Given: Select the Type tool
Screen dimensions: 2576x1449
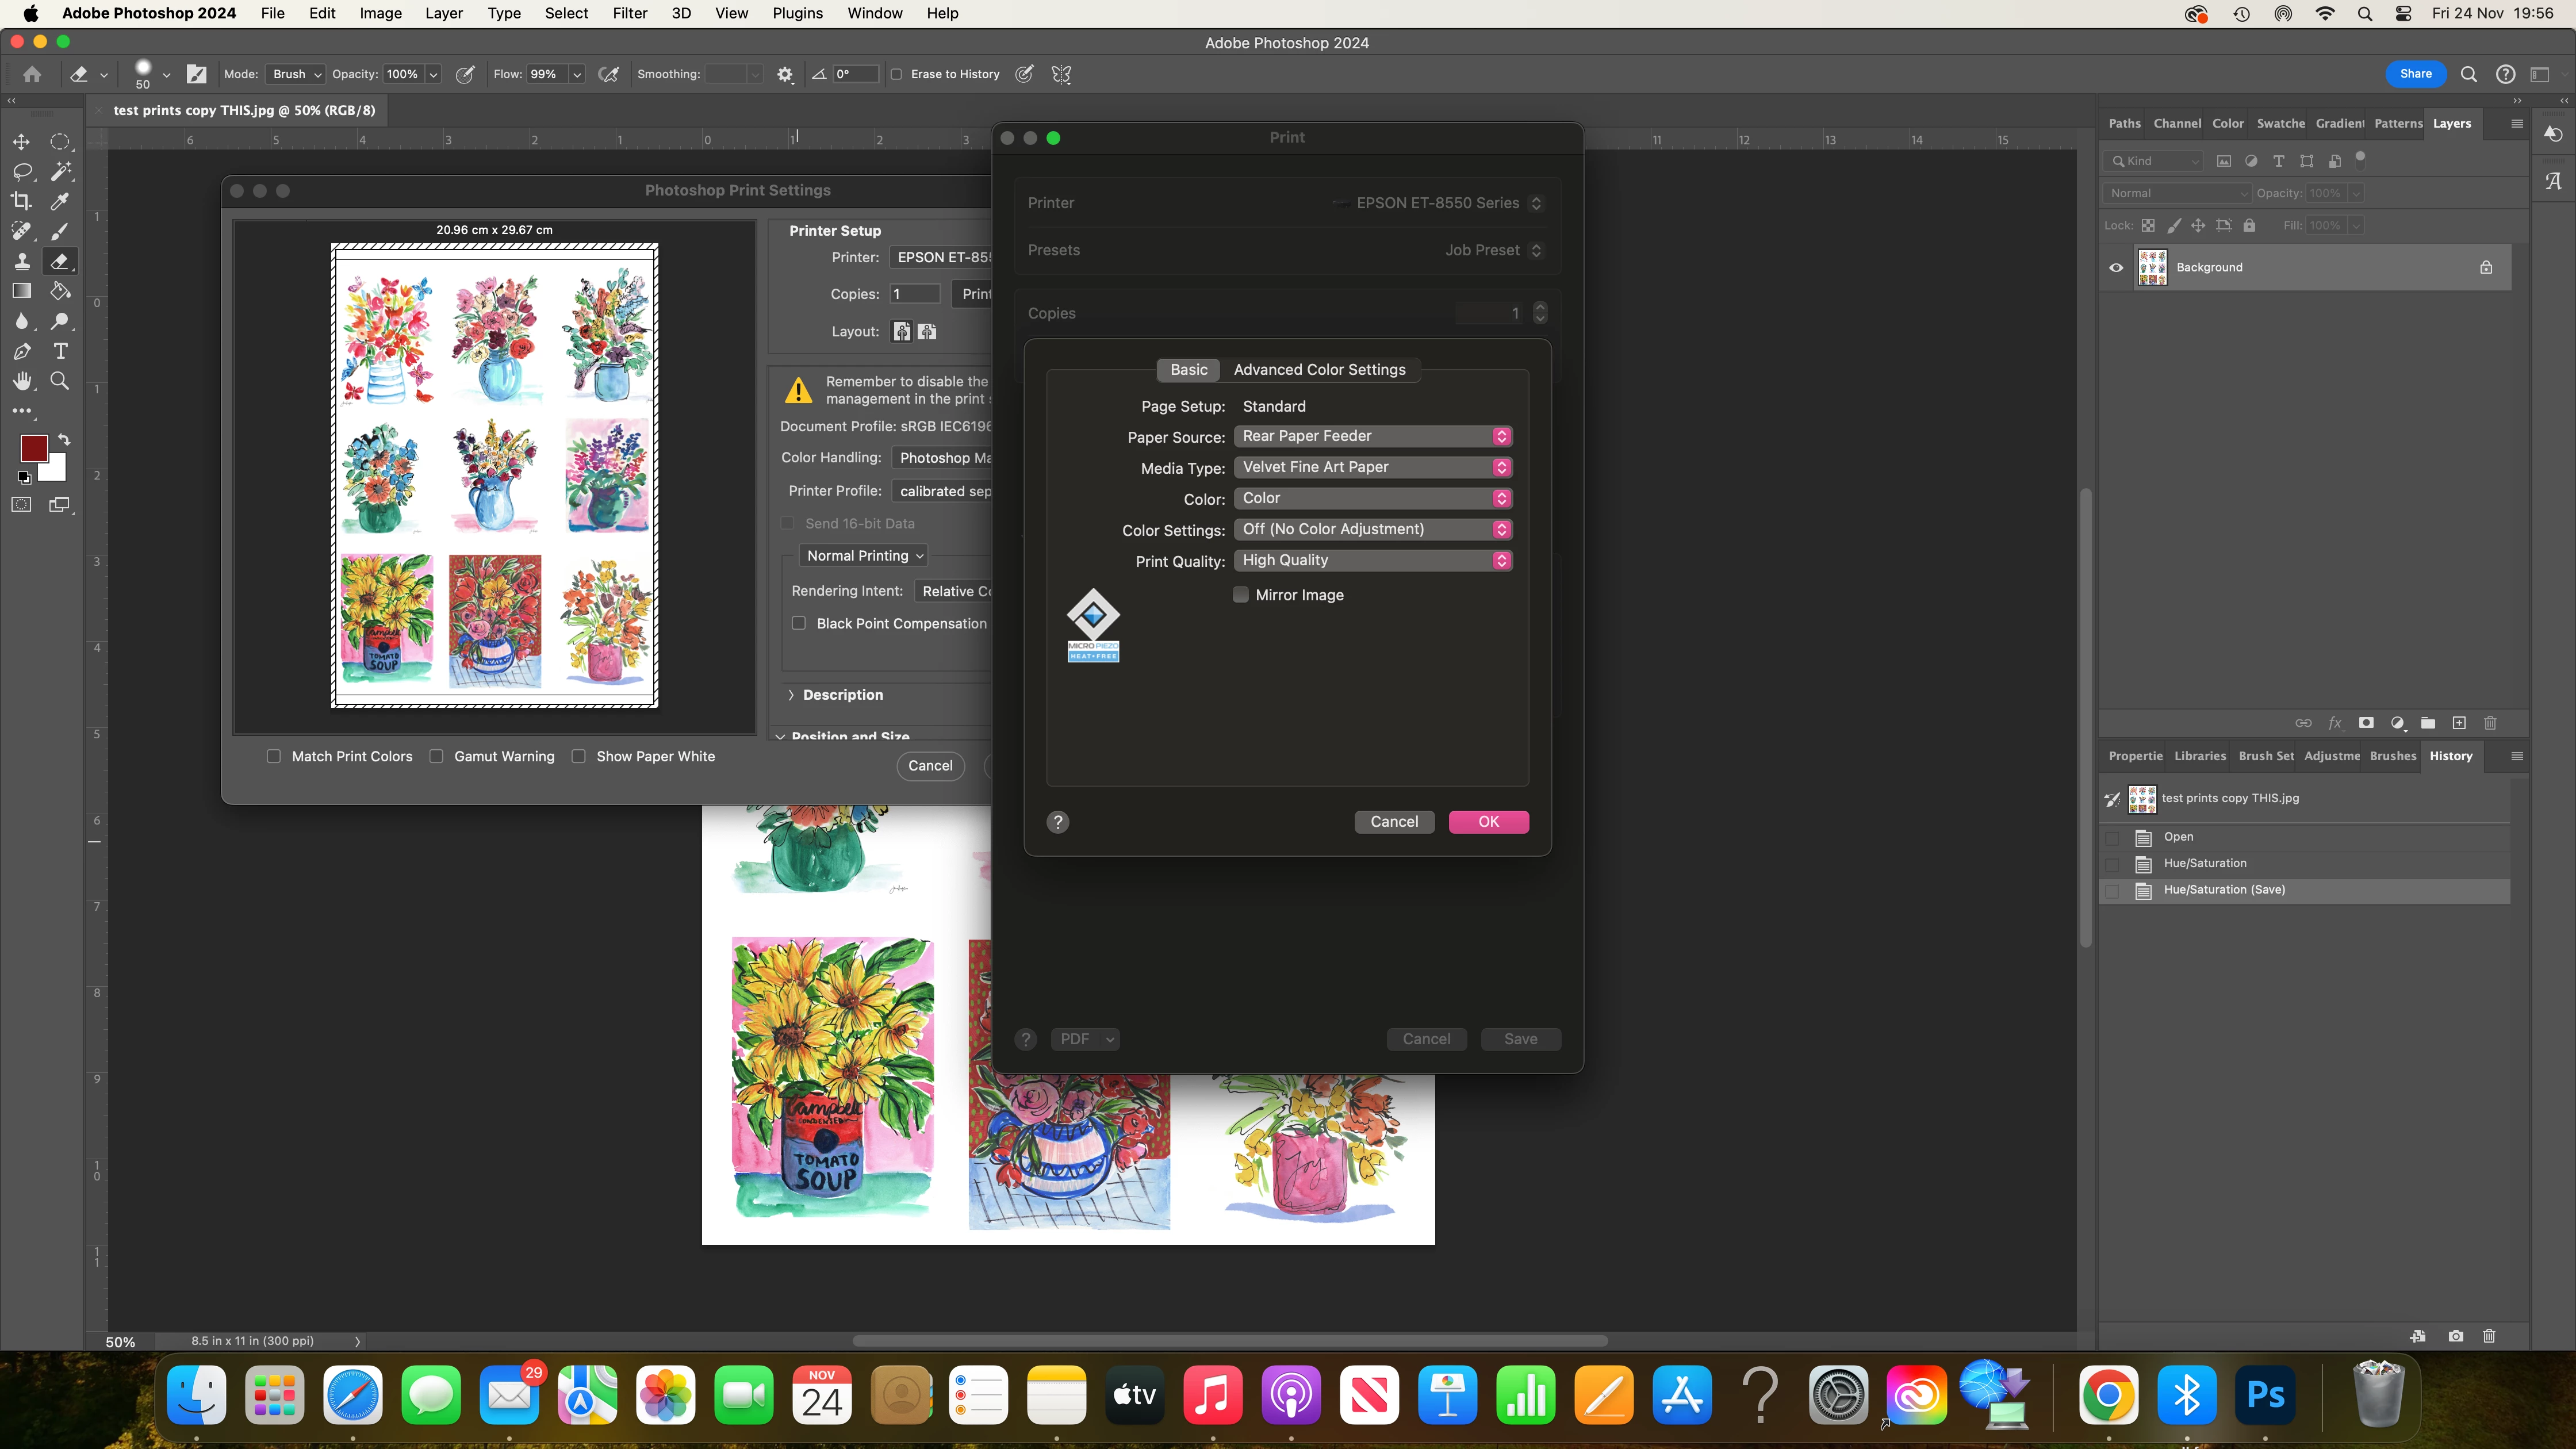Looking at the screenshot, I should click(60, 351).
